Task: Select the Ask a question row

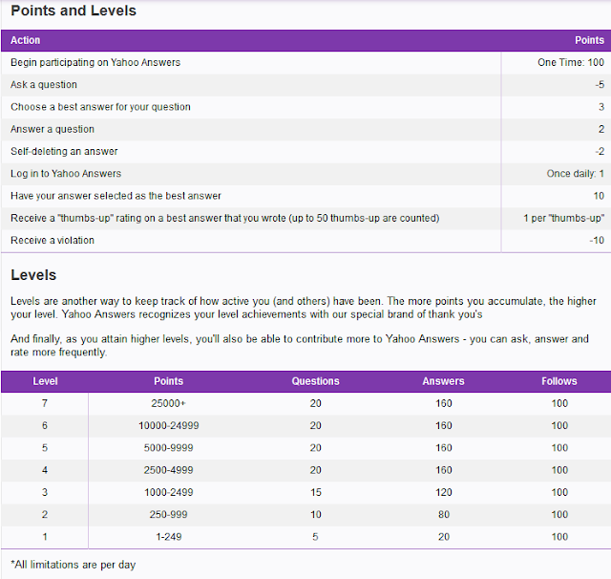Action: [x=305, y=85]
